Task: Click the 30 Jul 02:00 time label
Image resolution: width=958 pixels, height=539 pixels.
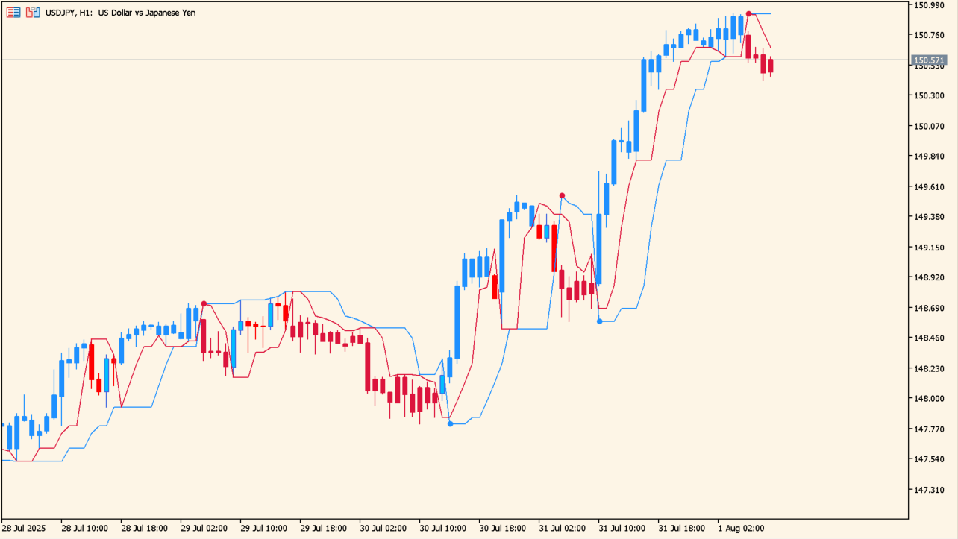Action: (383, 528)
